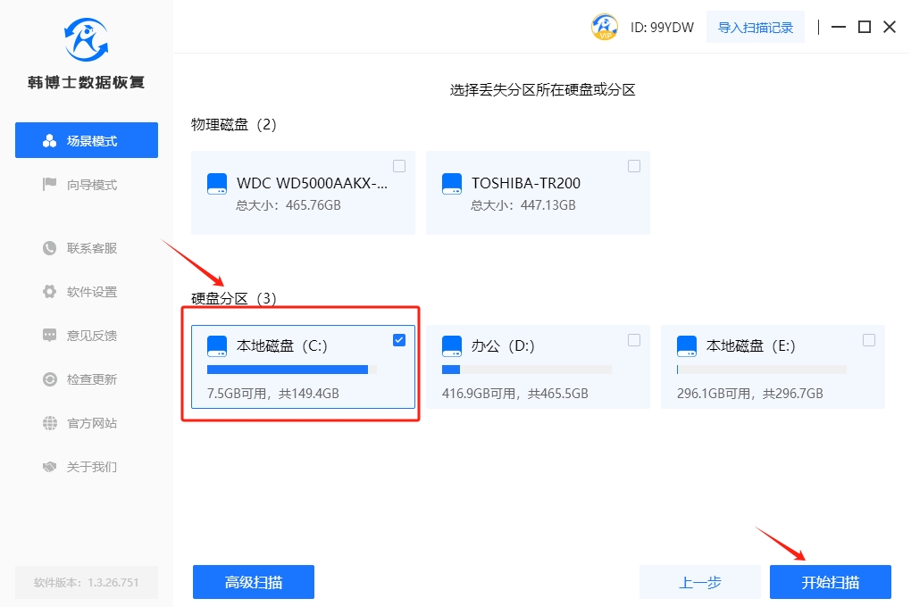The image size is (911, 607).
Task: Click the 联系客服 phone icon
Action: 50,248
